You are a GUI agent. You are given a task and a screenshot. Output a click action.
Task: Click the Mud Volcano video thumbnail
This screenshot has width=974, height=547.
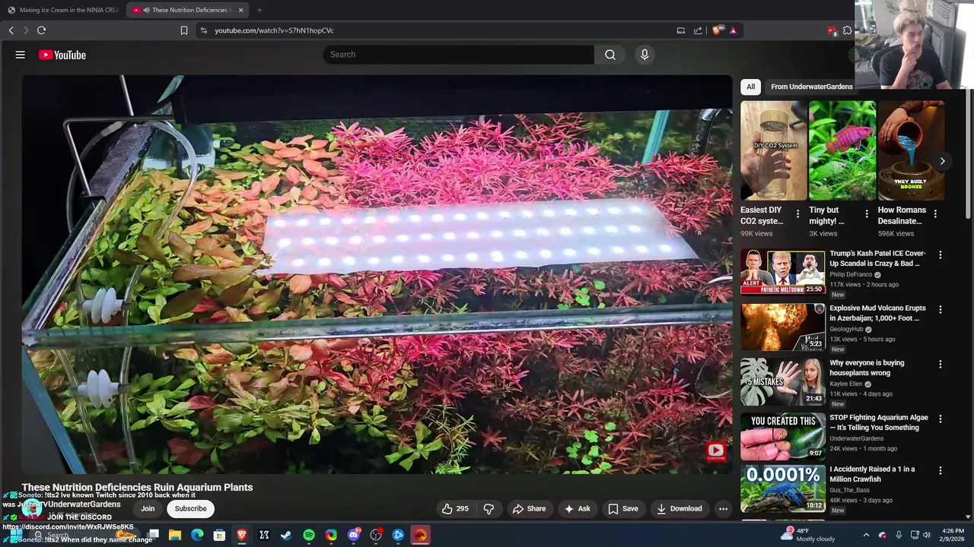pyautogui.click(x=782, y=327)
